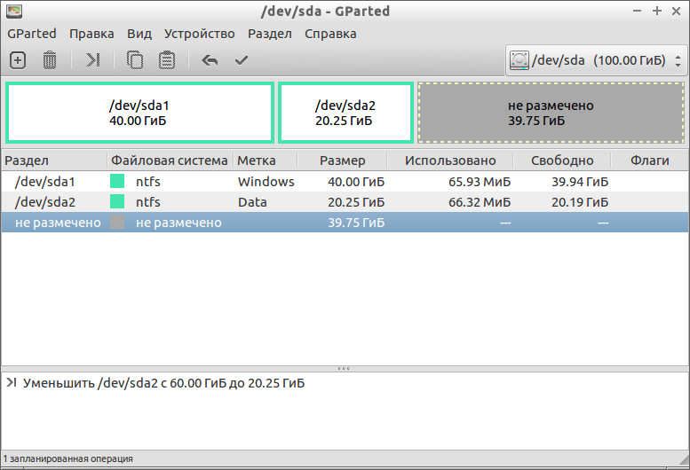Screen dimensions: 690x470
Task: Maximize the GParted window
Action: (657, 11)
